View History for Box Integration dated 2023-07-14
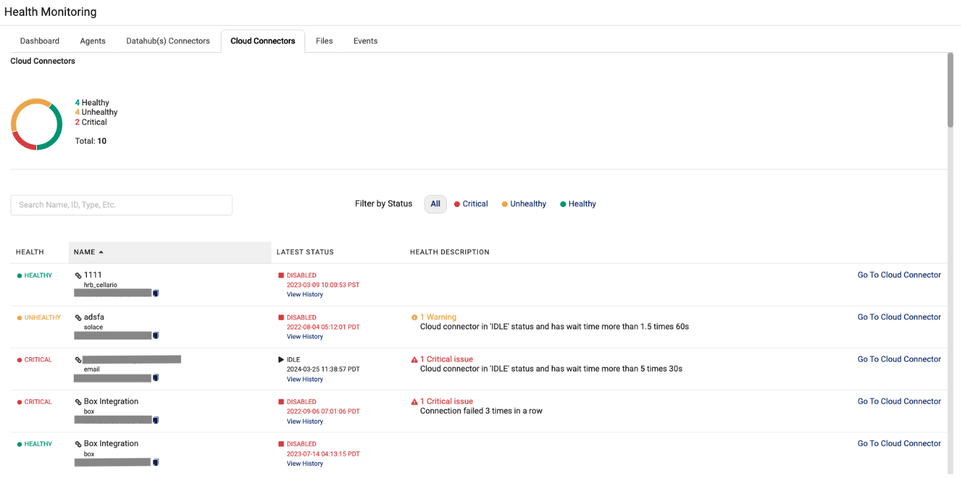 click(305, 464)
